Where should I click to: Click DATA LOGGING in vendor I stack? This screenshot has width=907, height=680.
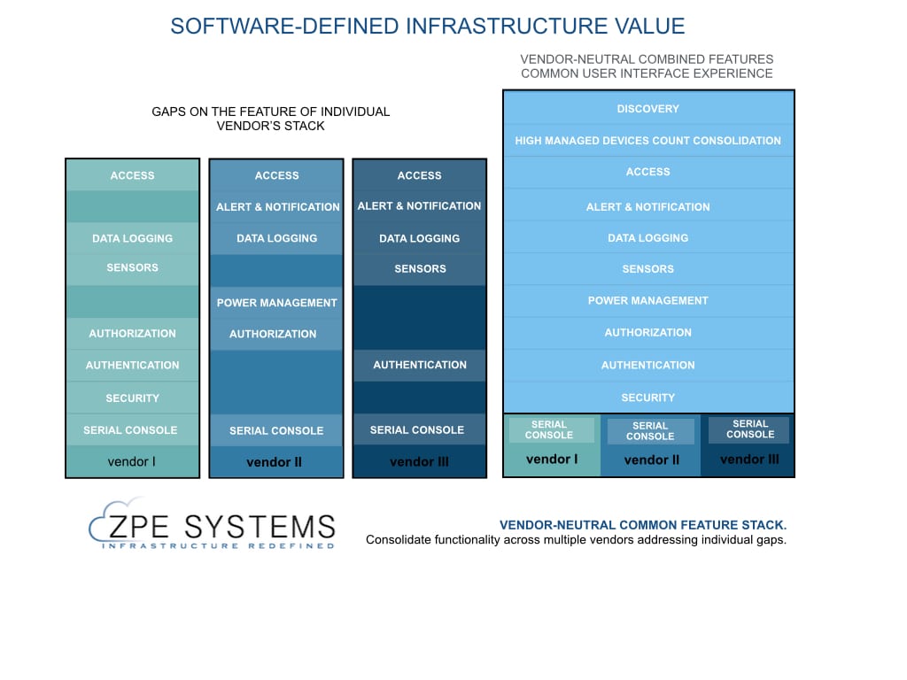pyautogui.click(x=132, y=238)
